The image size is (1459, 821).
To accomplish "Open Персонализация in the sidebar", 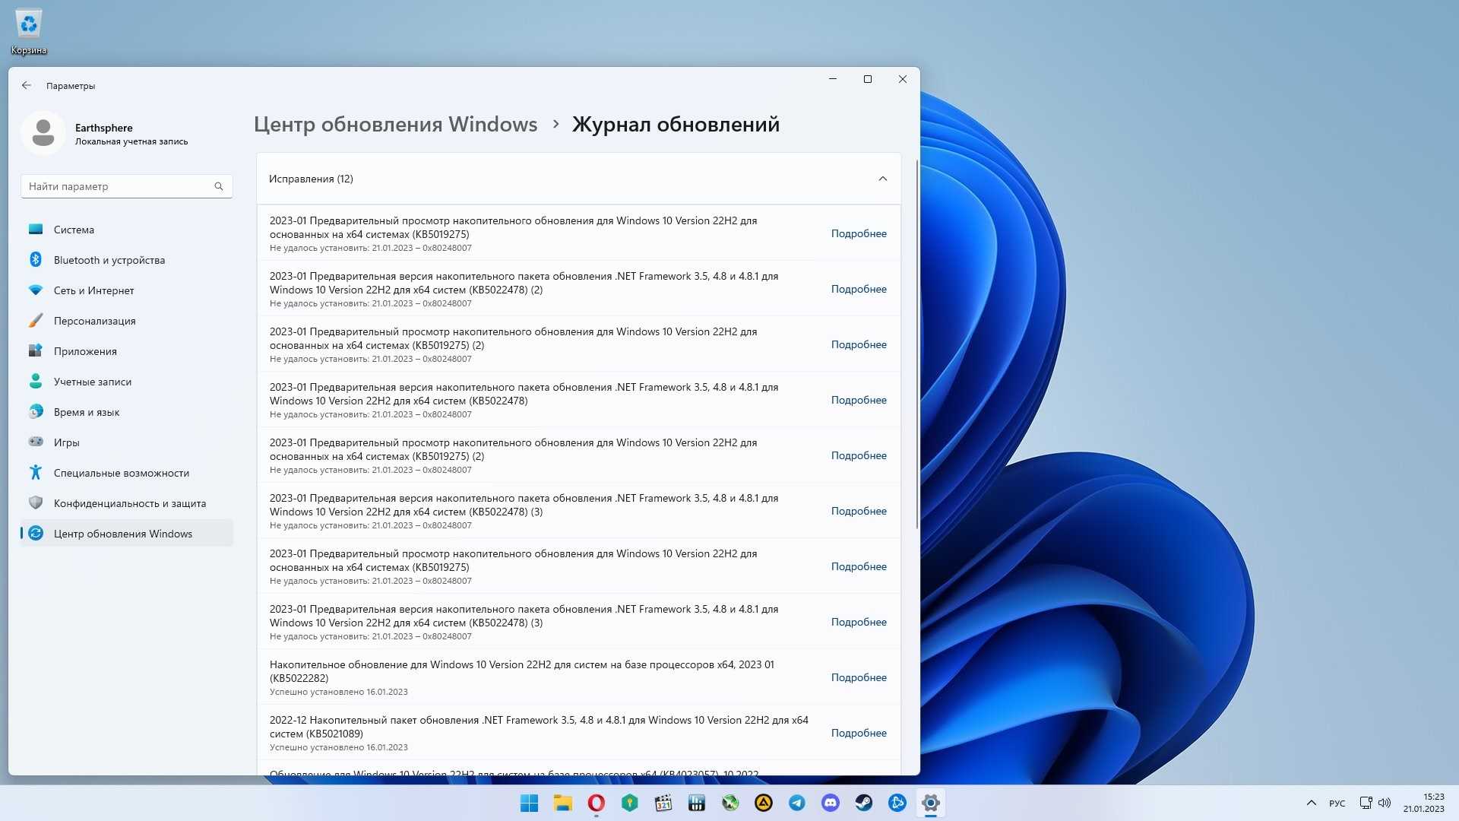I will (126, 321).
